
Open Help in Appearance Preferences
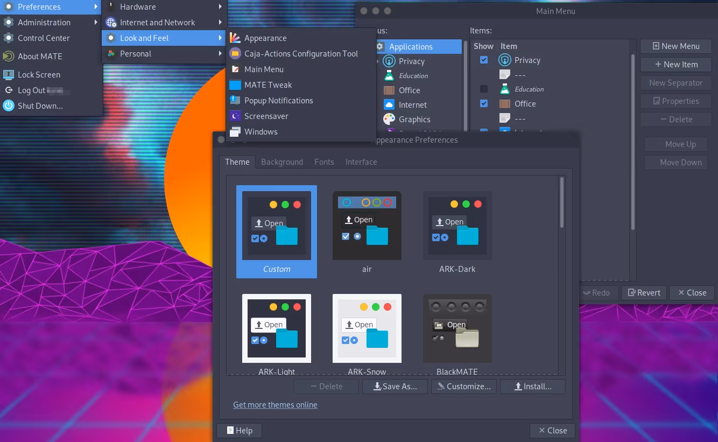240,431
